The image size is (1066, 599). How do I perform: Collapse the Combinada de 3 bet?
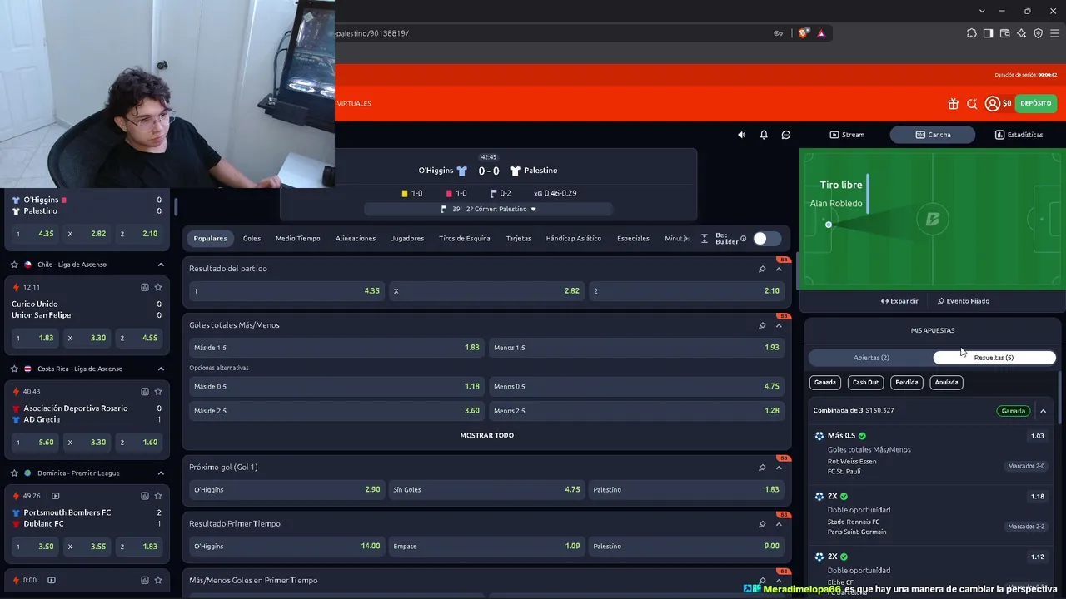[1043, 411]
